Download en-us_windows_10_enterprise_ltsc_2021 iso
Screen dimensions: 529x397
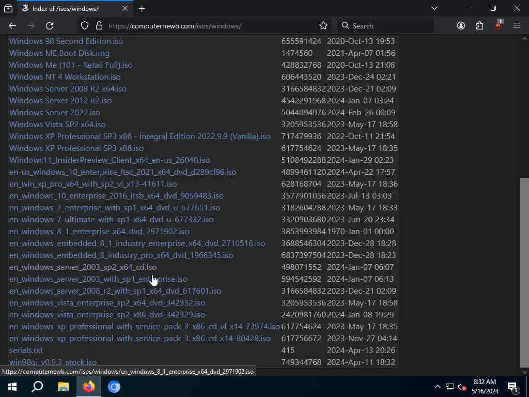(x=123, y=172)
